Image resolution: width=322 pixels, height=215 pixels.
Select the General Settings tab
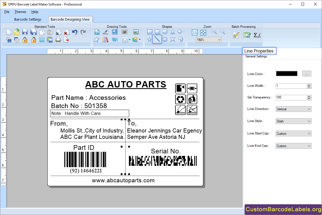(x=256, y=56)
